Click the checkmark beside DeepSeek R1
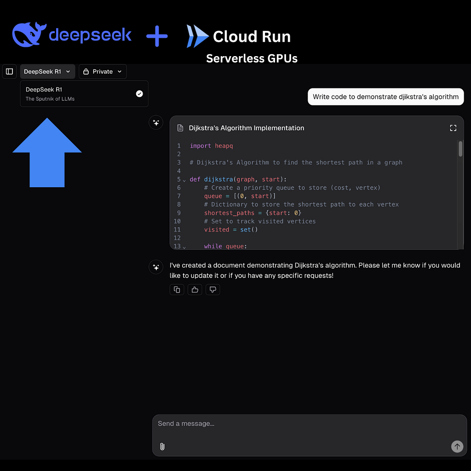 139,94
